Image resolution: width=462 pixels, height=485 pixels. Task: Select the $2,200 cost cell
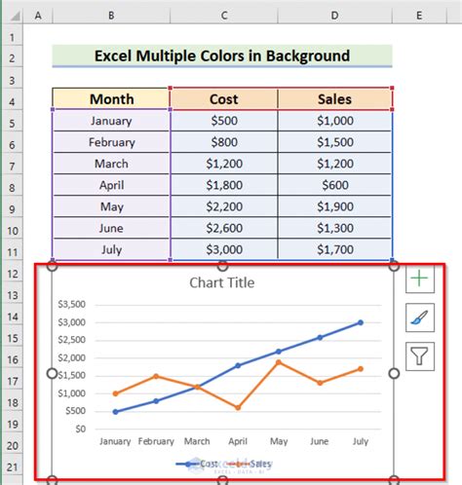coord(224,206)
